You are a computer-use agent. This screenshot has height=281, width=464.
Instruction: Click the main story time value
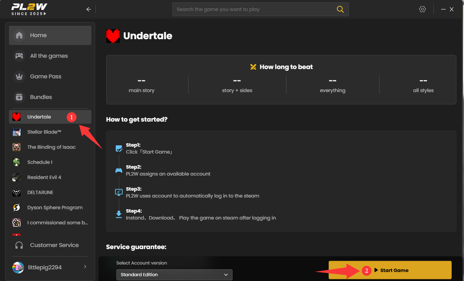[141, 80]
